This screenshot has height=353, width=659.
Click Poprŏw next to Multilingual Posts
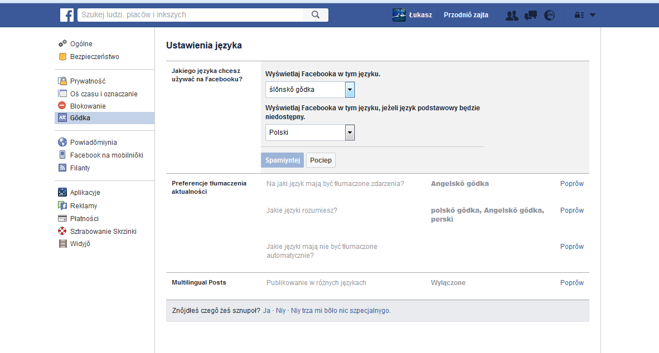(x=571, y=282)
